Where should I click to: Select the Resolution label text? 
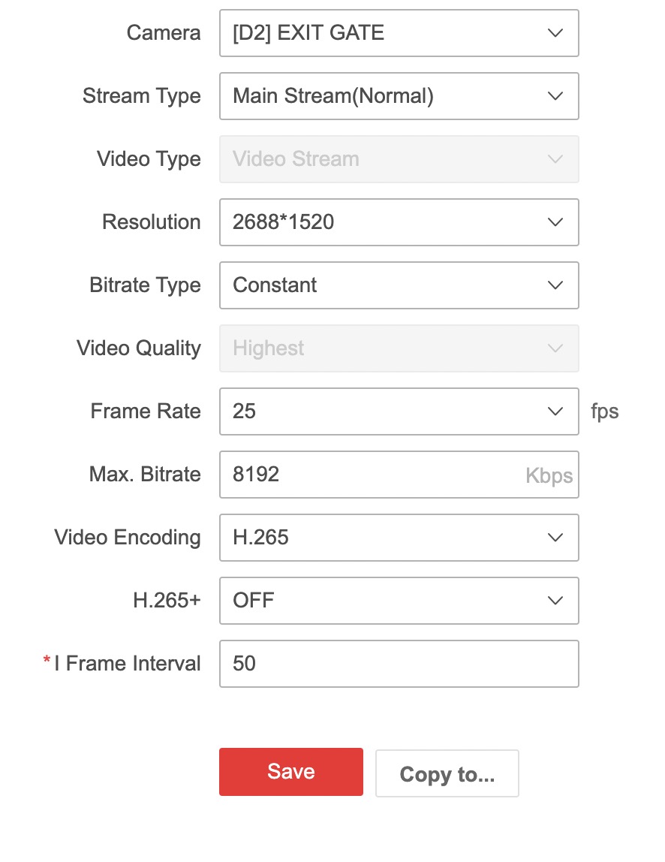[151, 222]
